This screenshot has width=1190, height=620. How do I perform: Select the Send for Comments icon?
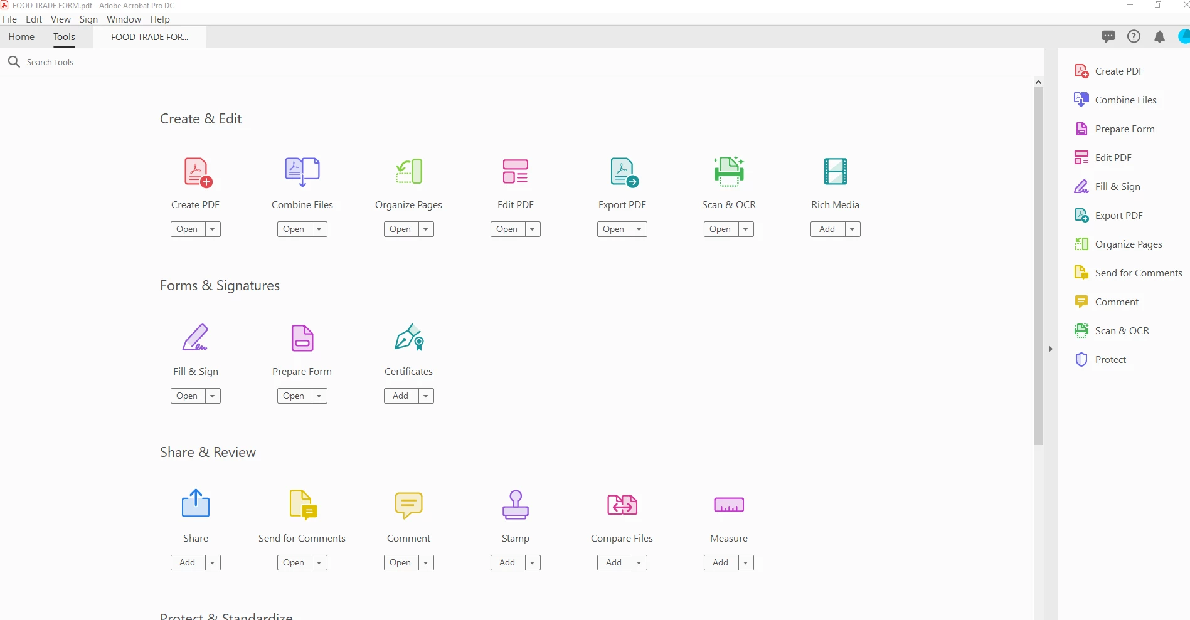(x=303, y=505)
